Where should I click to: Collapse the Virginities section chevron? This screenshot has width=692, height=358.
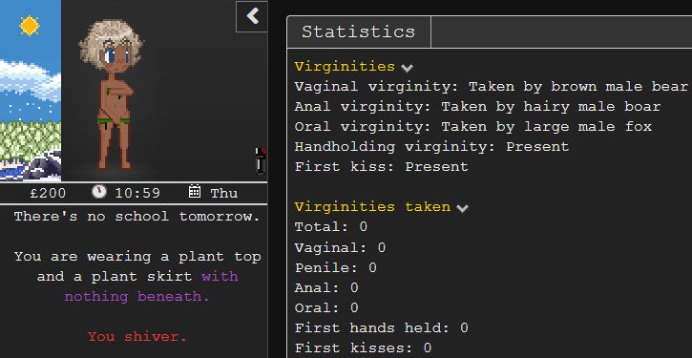[x=407, y=68]
